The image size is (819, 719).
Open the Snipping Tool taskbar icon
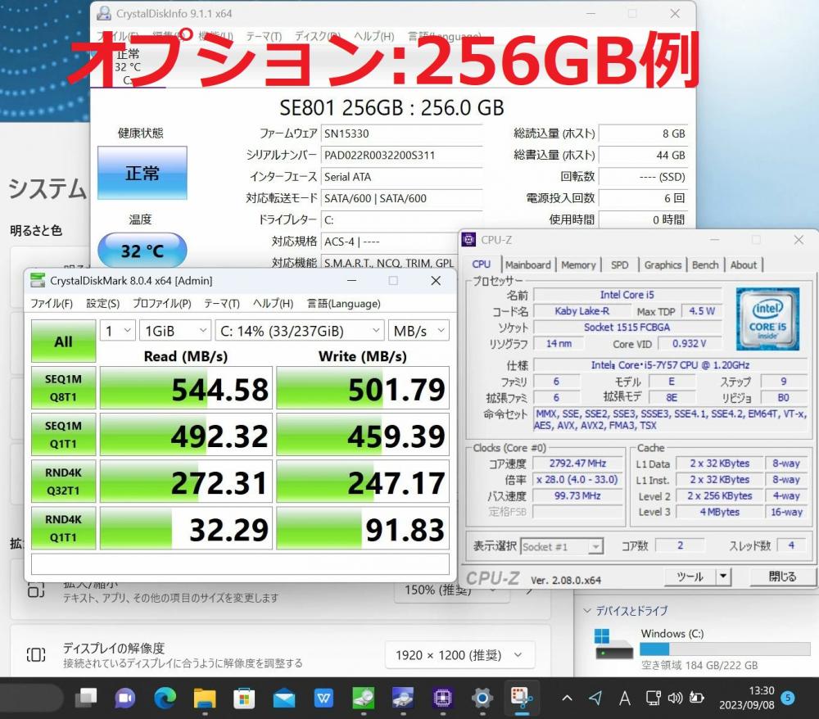[521, 698]
